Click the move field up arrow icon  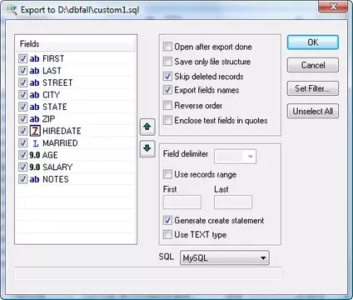click(x=147, y=127)
